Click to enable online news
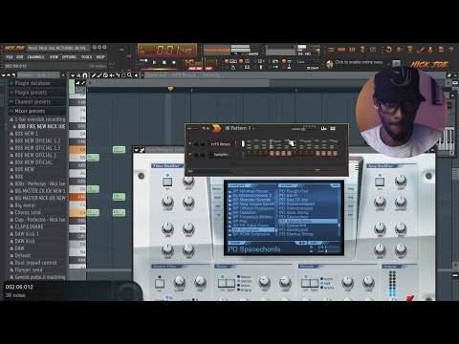This screenshot has height=344, width=459. pyautogui.click(x=359, y=62)
